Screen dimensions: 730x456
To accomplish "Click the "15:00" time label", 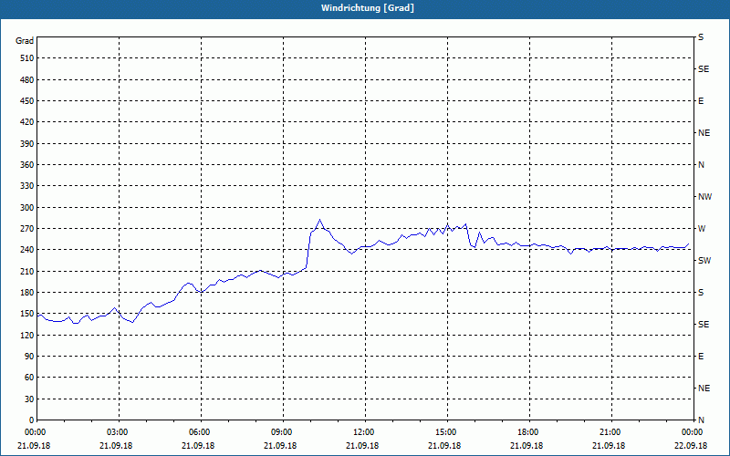I will 447,432.
